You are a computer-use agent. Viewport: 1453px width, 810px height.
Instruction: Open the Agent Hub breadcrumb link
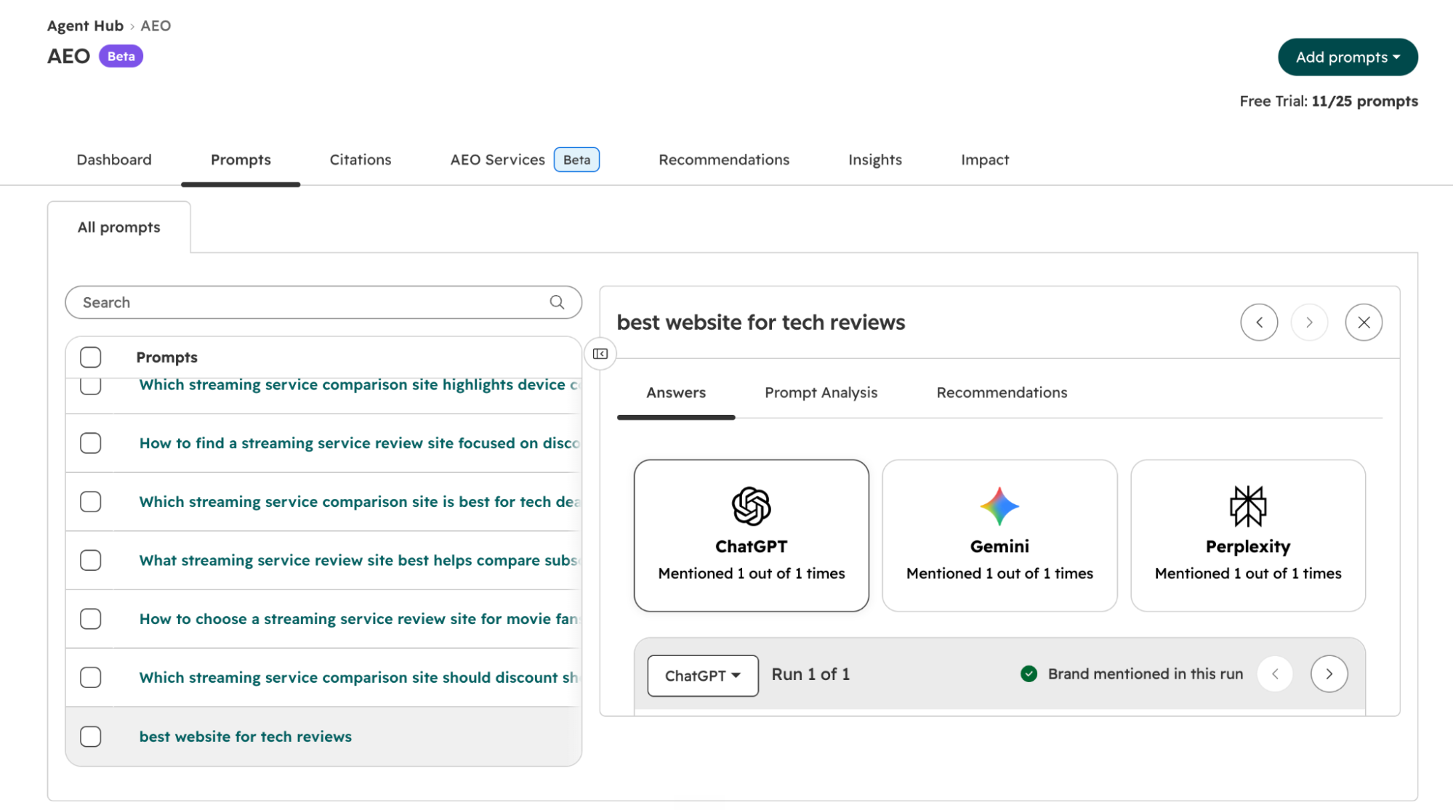(x=85, y=25)
